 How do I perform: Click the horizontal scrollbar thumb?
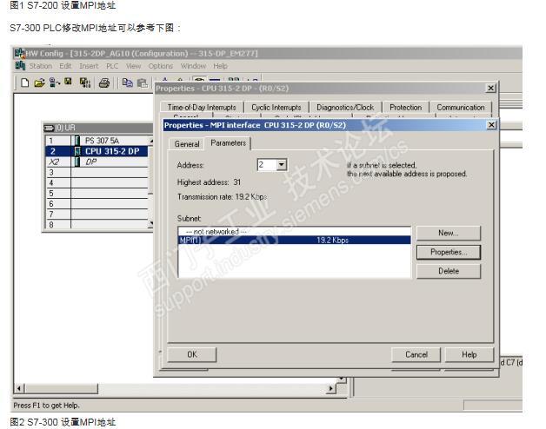(x=61, y=388)
